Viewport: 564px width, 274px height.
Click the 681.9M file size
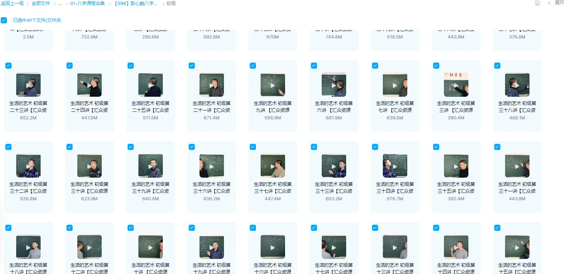[x=334, y=118]
